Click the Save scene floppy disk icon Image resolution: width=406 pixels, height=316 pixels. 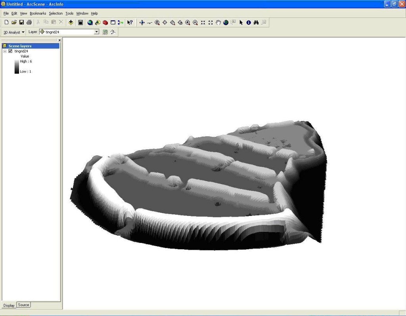(21, 23)
